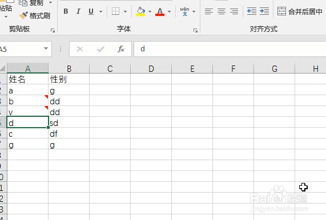Screen dimensions: 326x220
Task: Cancel formula entry X icon
Action: click(80, 49)
